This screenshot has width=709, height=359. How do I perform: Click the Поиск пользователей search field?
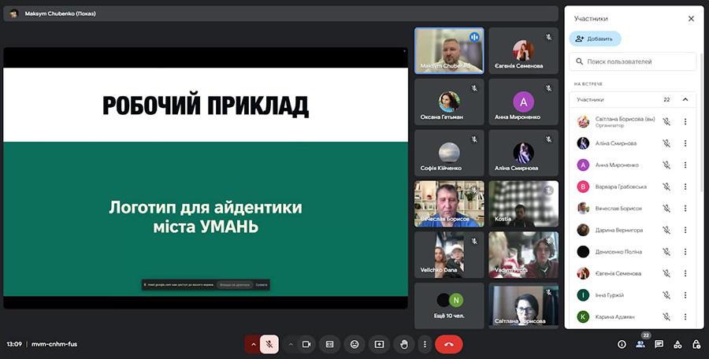633,61
